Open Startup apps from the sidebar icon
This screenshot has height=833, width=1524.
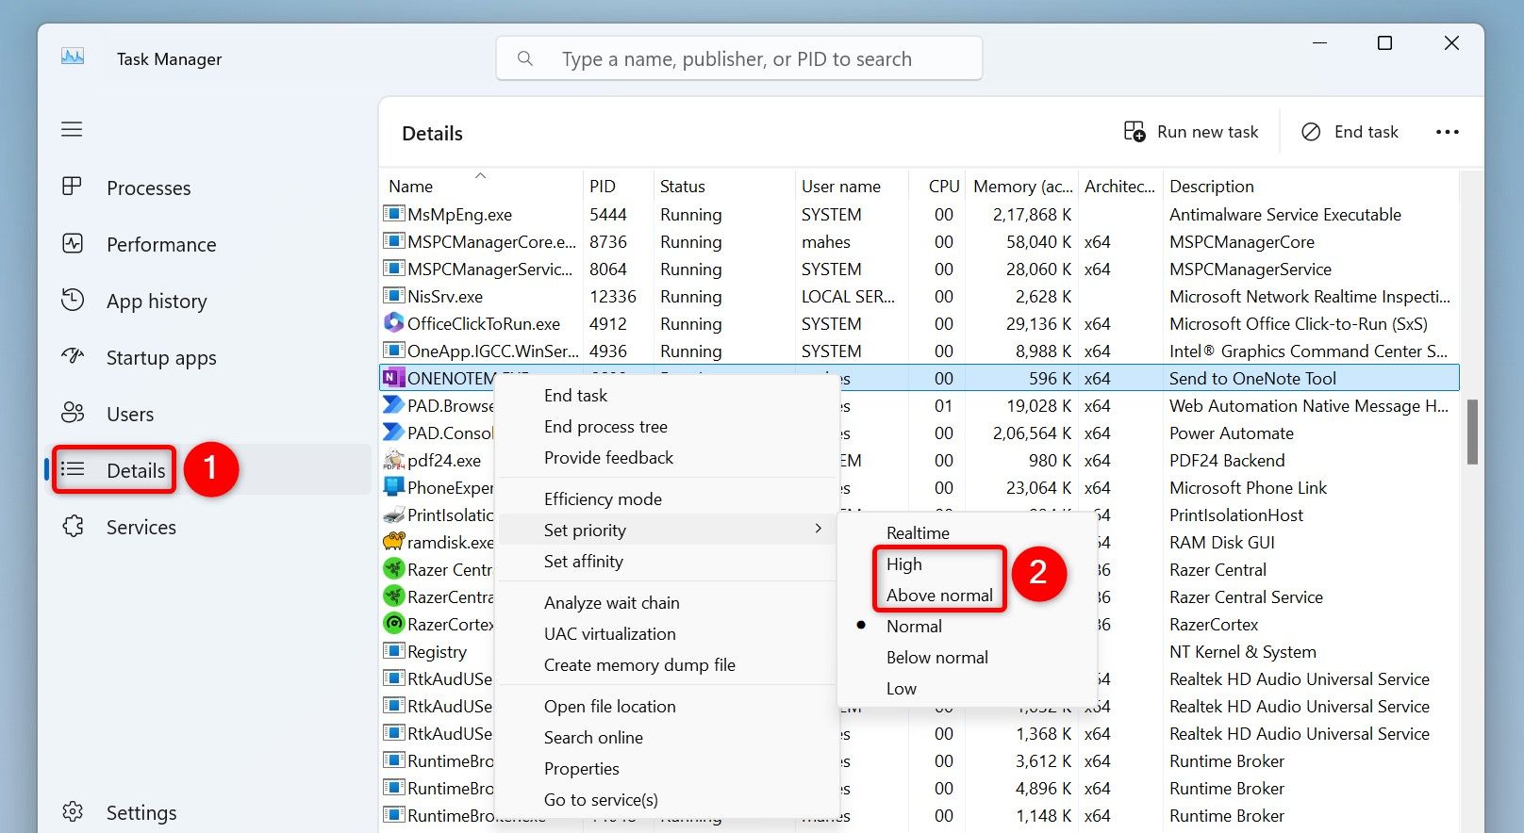pyautogui.click(x=73, y=357)
